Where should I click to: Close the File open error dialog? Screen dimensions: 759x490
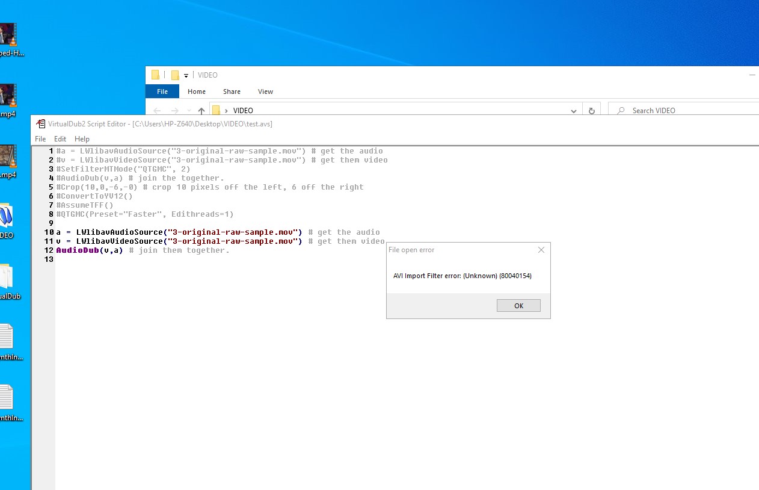pos(541,250)
